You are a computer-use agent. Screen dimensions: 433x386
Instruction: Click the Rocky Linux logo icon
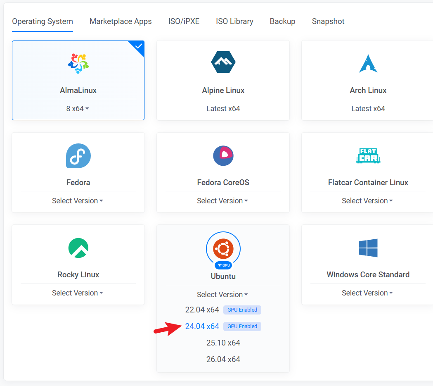[x=78, y=248]
